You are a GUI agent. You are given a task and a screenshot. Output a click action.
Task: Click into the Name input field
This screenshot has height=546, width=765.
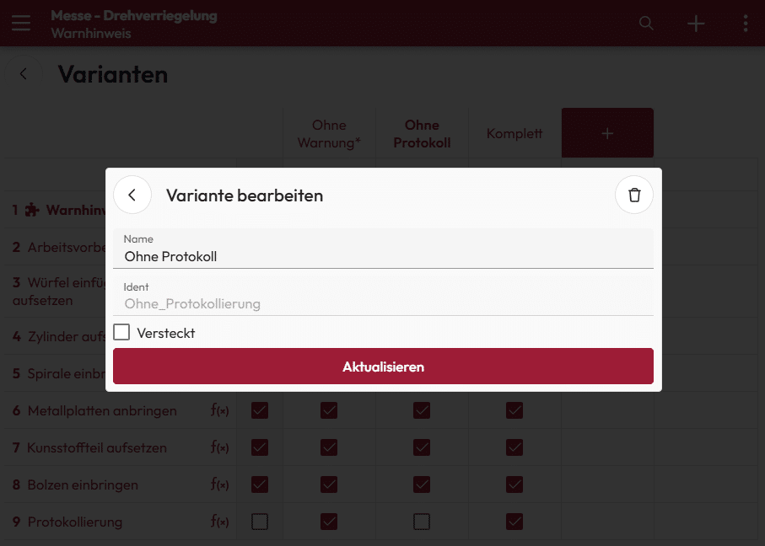pyautogui.click(x=383, y=256)
